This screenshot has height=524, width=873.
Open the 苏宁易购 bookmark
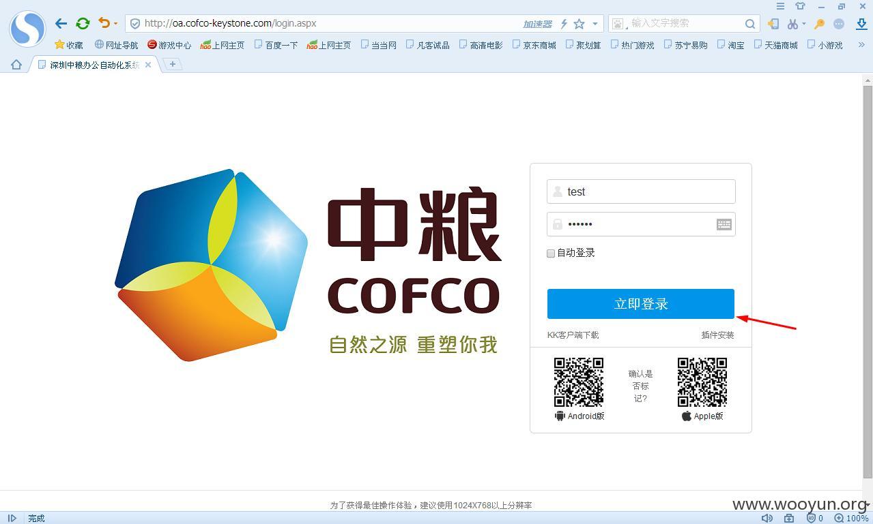point(685,45)
